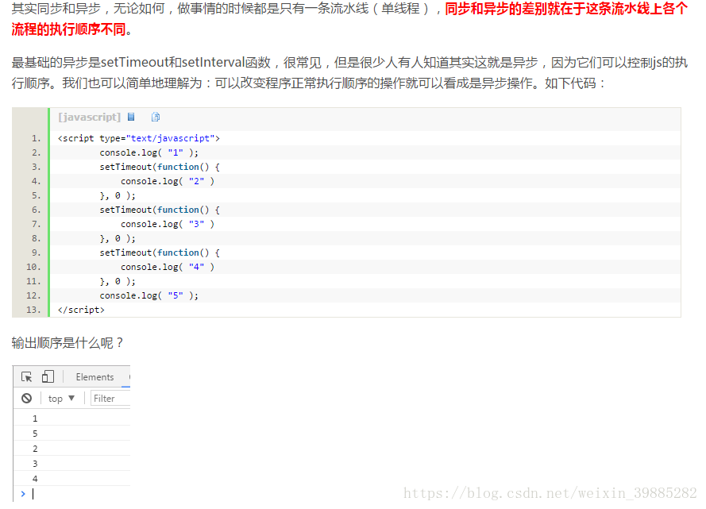Click console output line "3"

72,464
